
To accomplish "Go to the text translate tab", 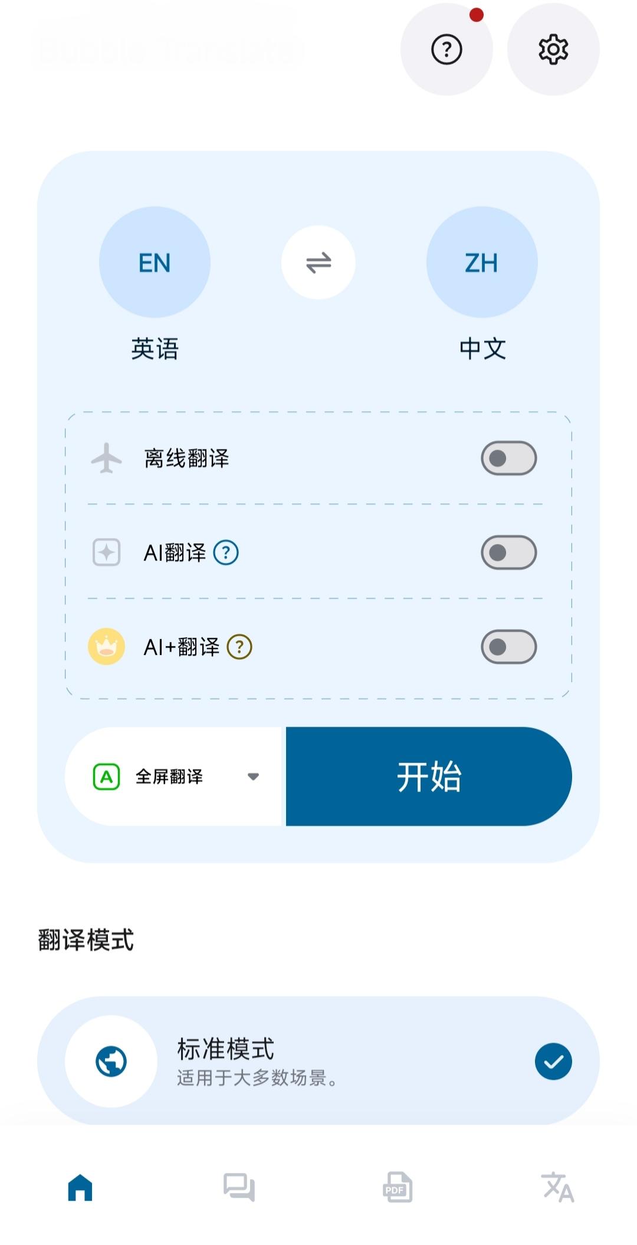I will (557, 1187).
